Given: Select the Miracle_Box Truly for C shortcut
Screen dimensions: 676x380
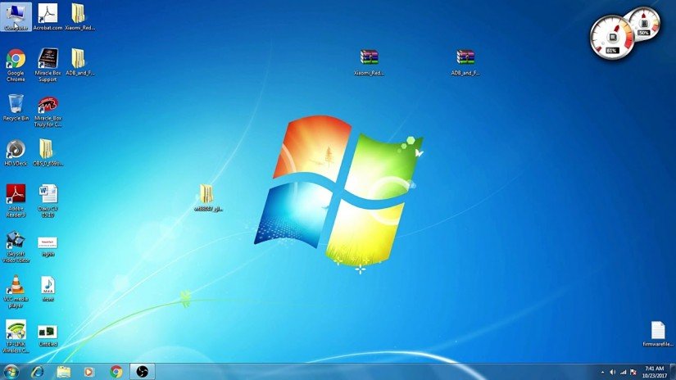Looking at the screenshot, I should coord(48,111).
